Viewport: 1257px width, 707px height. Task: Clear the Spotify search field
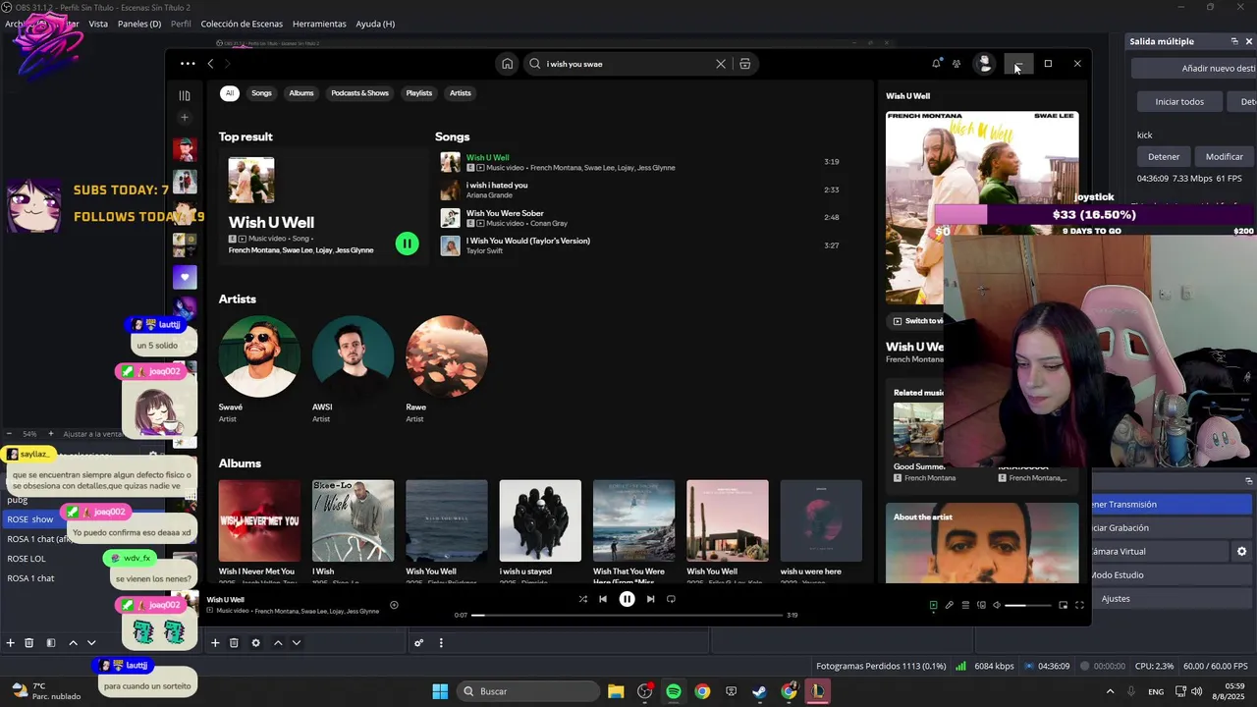coord(721,64)
